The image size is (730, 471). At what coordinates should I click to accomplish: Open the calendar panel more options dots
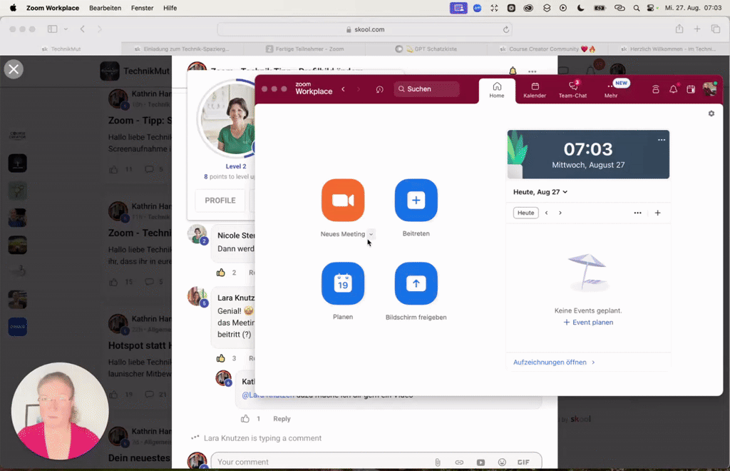pyautogui.click(x=638, y=213)
